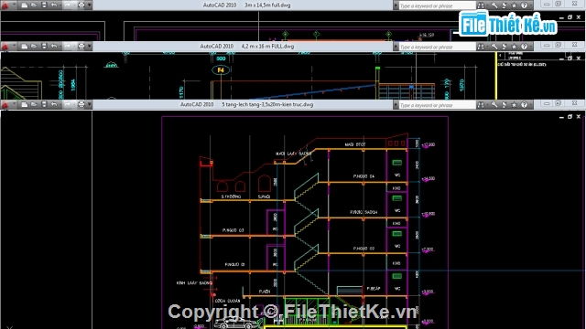Click title '4,2 m x 16 m FULL.dwg'
This screenshot has width=586, height=329.
click(x=267, y=47)
